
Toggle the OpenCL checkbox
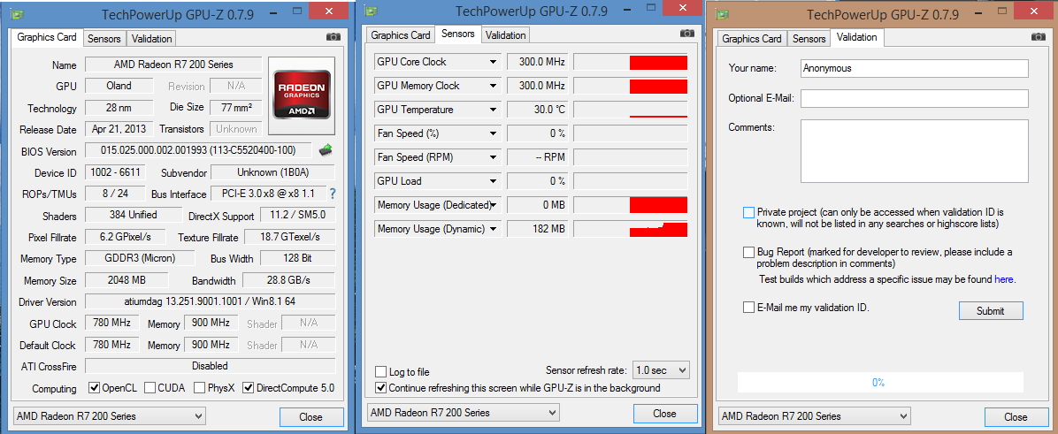pos(95,387)
